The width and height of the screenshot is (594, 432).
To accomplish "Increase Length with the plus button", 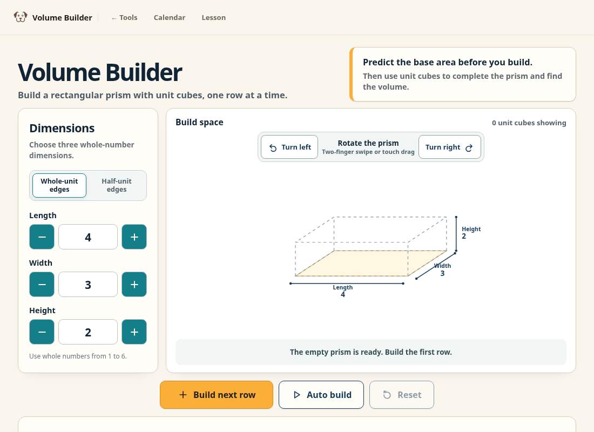I will click(x=134, y=237).
